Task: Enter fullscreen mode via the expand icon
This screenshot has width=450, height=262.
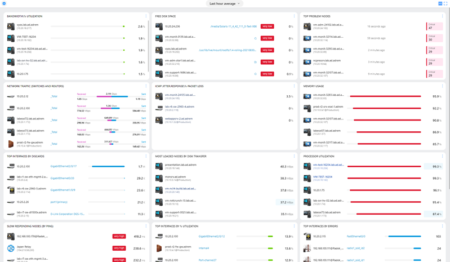Action: point(445,3)
